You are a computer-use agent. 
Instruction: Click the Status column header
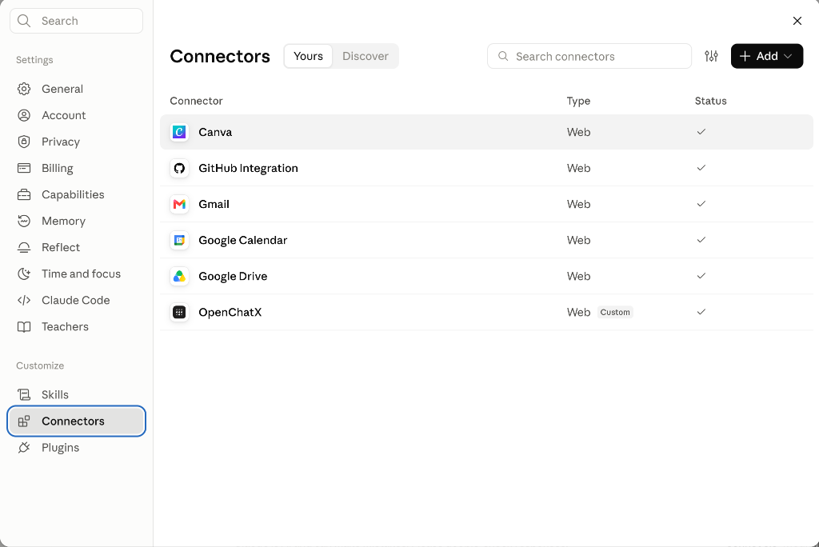click(x=710, y=101)
